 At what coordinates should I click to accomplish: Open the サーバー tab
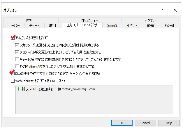click(x=14, y=26)
